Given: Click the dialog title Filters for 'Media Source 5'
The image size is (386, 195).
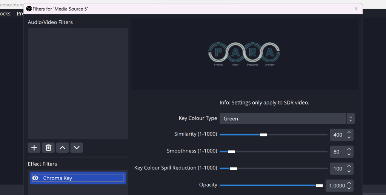Looking at the screenshot, I should pyautogui.click(x=60, y=9).
